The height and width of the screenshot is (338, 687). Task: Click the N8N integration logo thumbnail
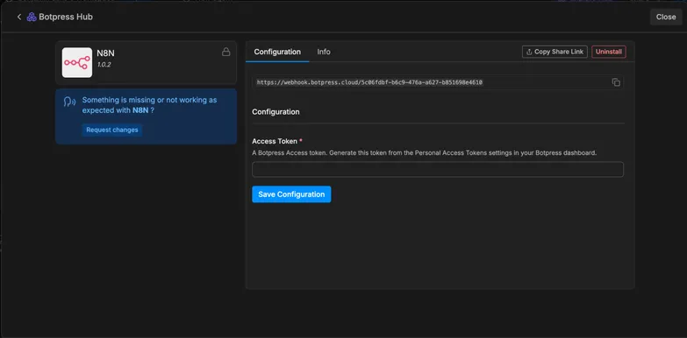click(77, 62)
